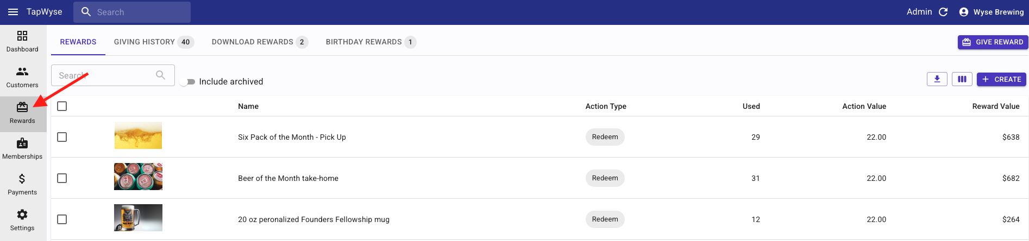Open the hamburger navigation menu
The width and height of the screenshot is (1029, 241).
point(13,12)
